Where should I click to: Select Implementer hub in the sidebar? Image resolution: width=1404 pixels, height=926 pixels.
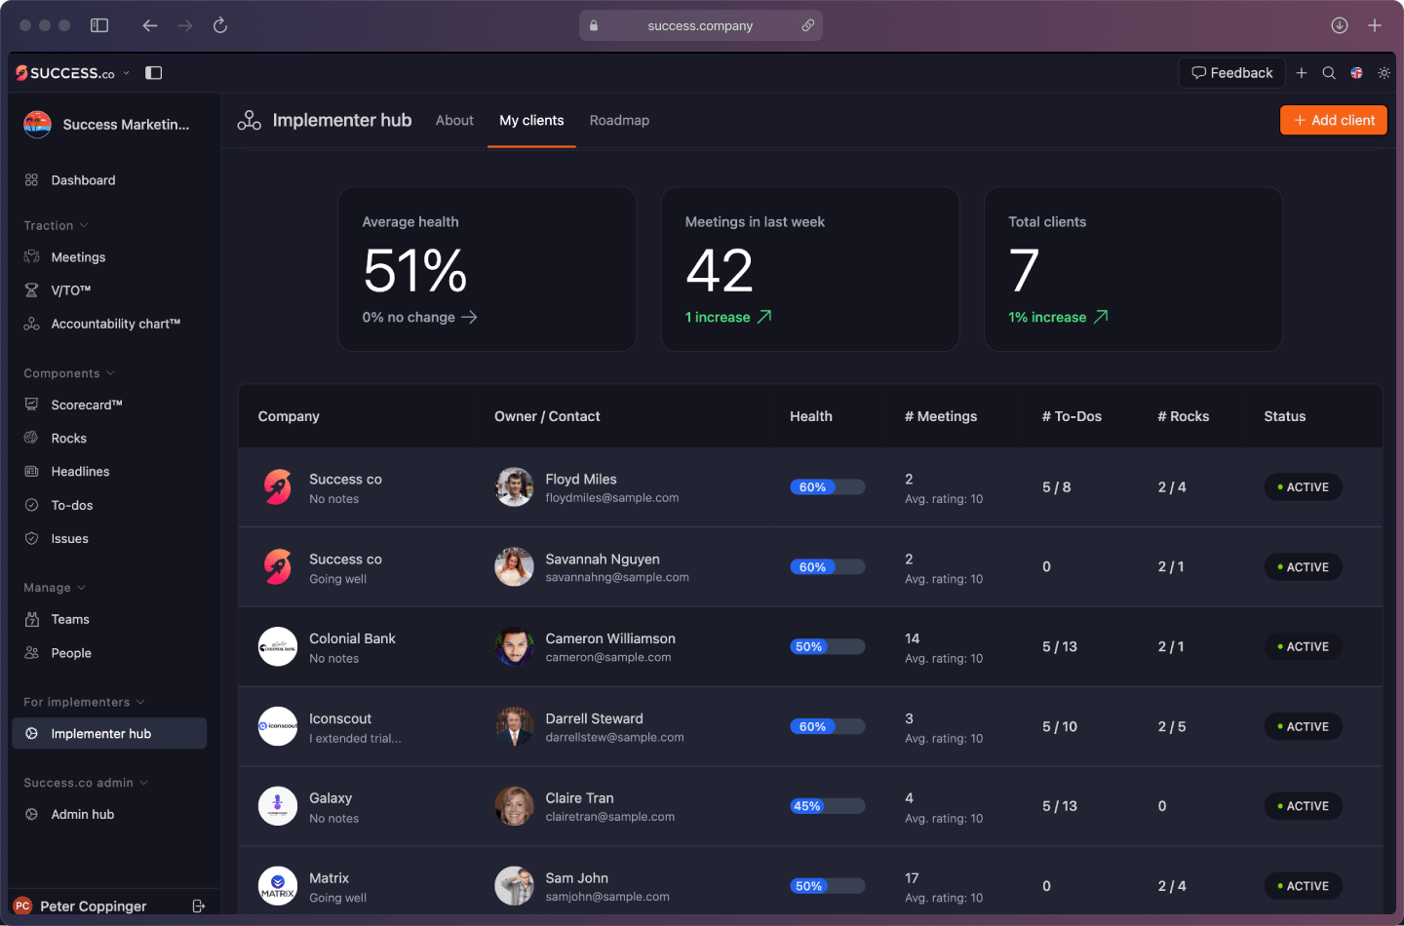click(x=109, y=734)
